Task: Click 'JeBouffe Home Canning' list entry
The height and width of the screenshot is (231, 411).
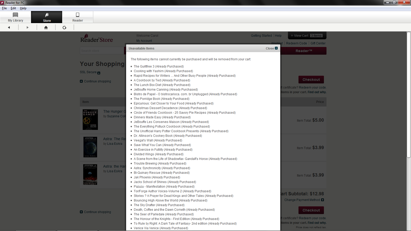Action: 166,90
